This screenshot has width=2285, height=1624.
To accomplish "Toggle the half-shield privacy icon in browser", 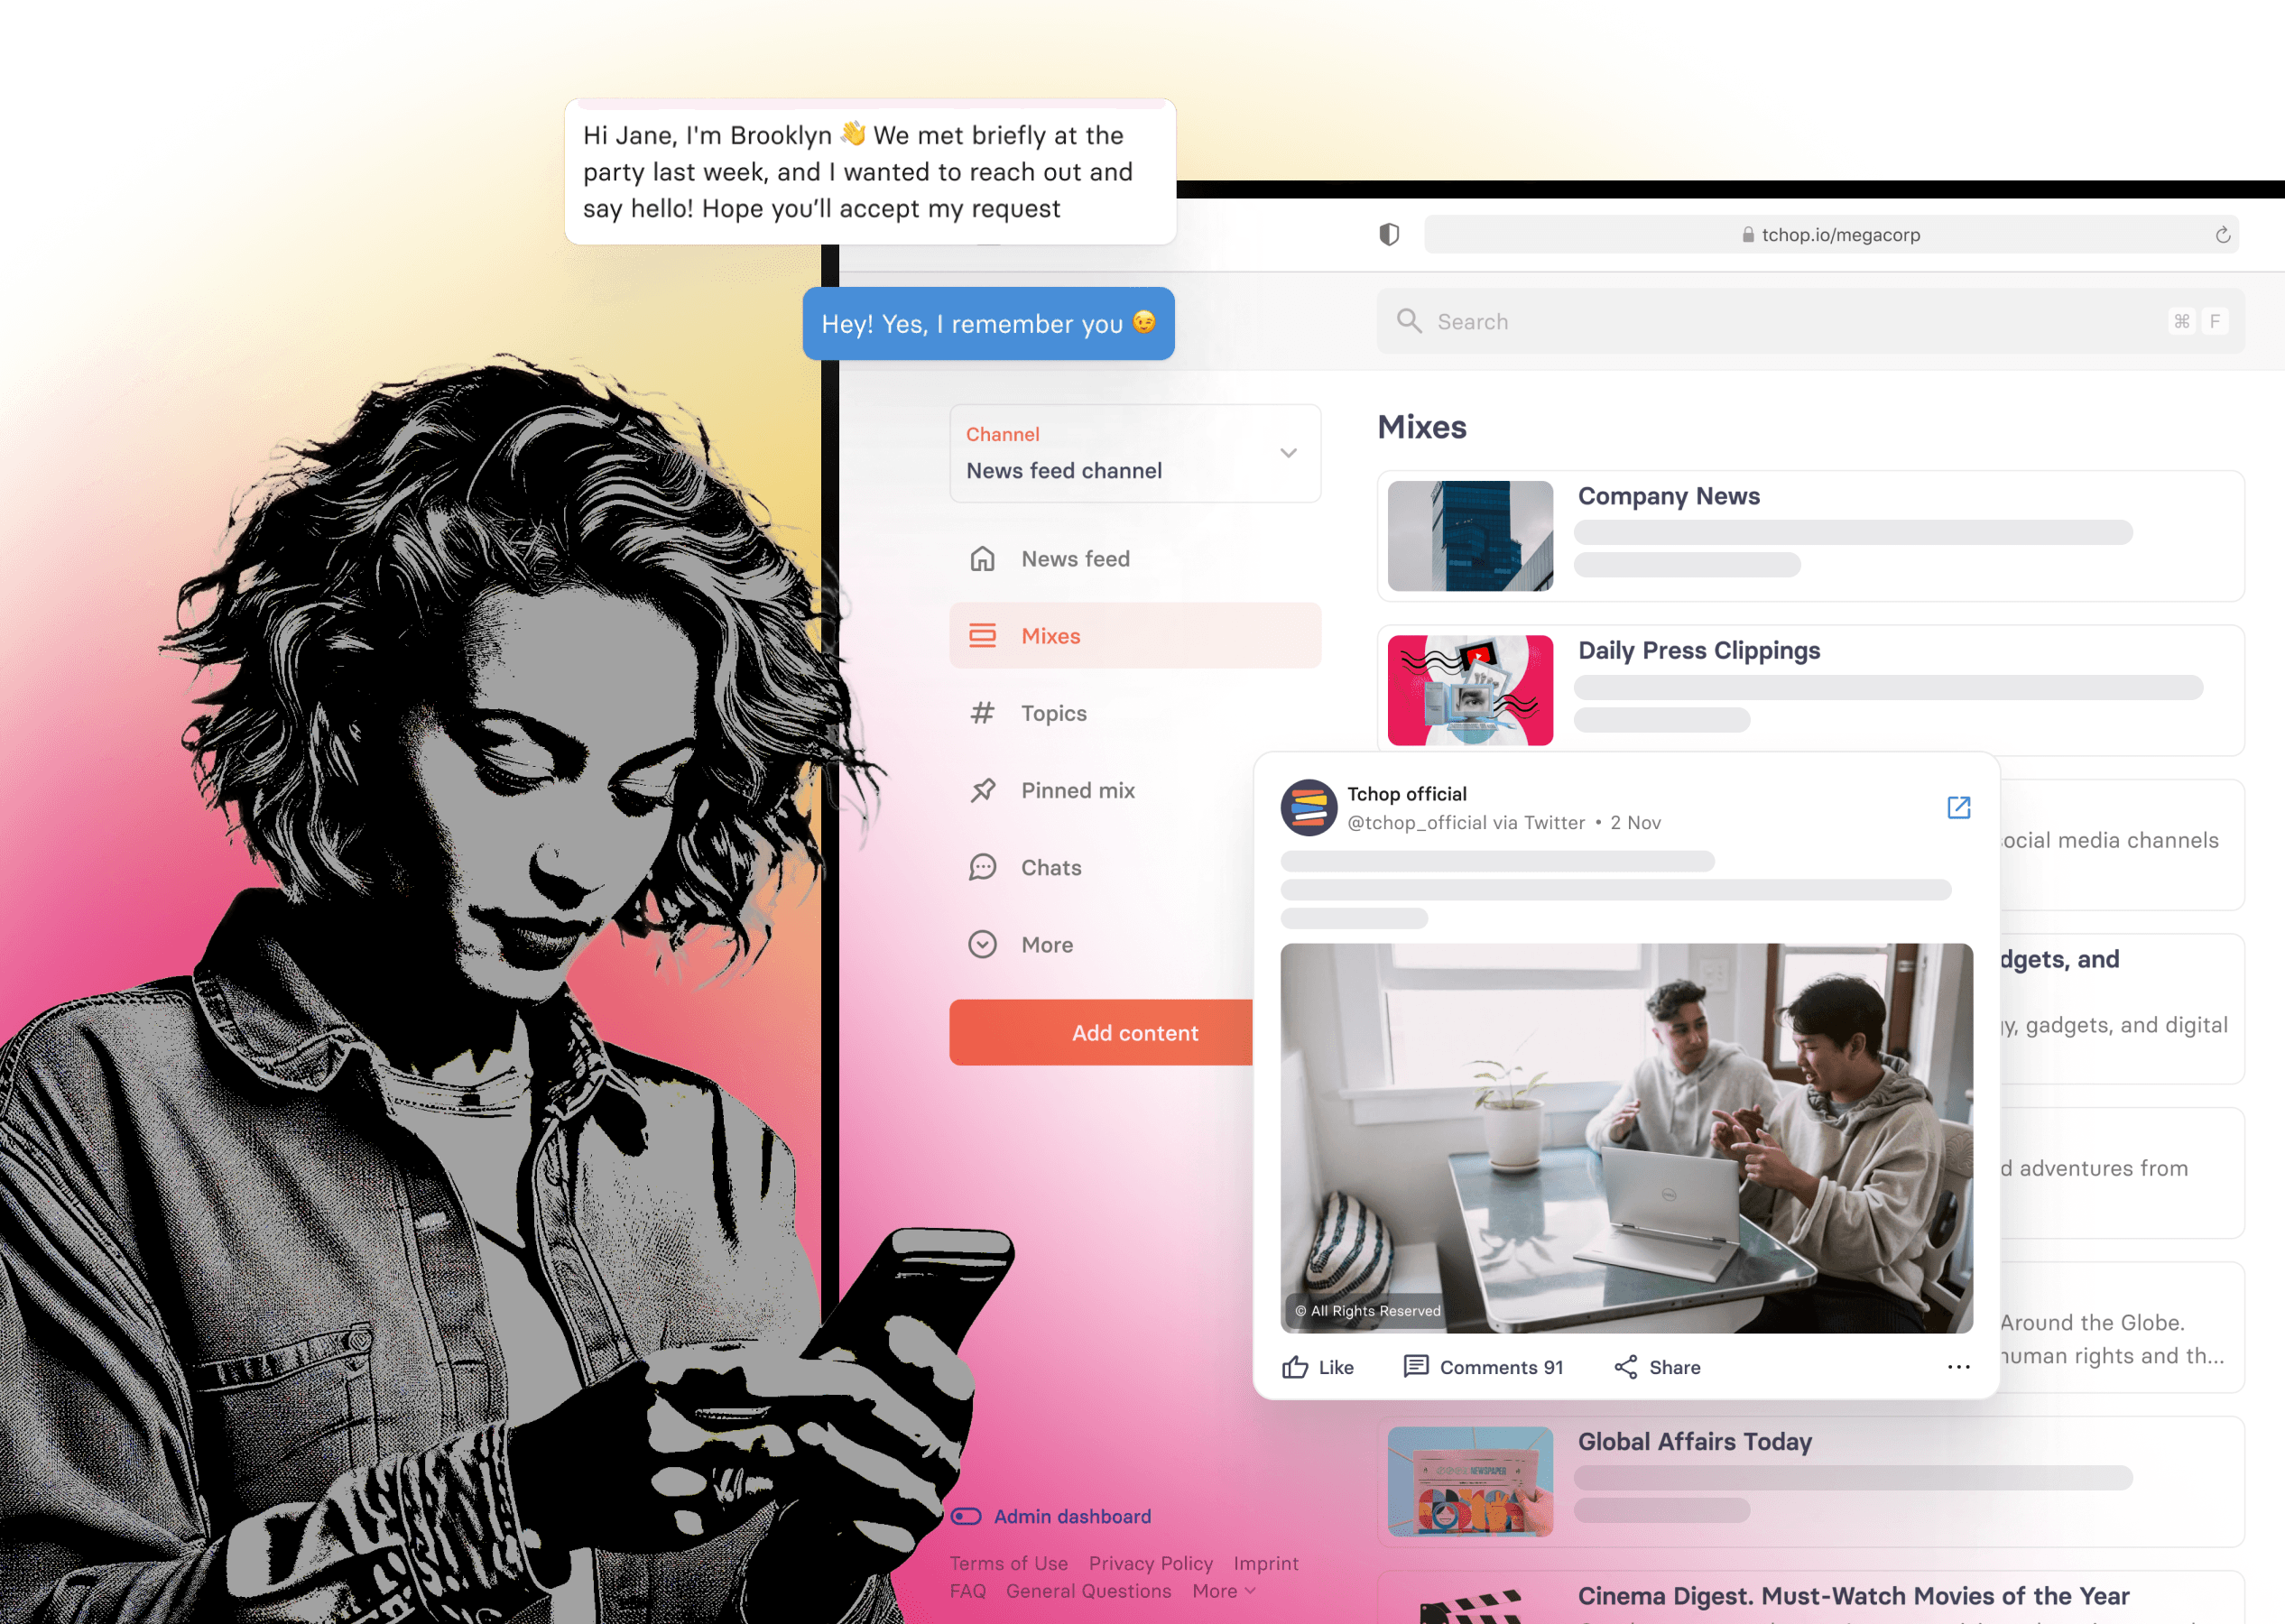I will (x=1389, y=234).
